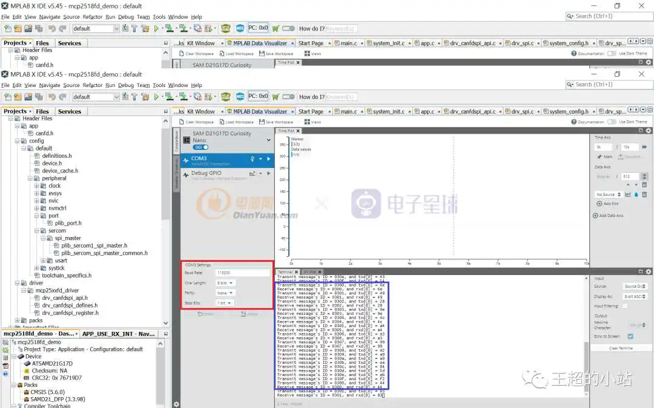Click the Load Workspace icon
This screenshot has height=408, width=654.
pyautogui.click(x=222, y=121)
